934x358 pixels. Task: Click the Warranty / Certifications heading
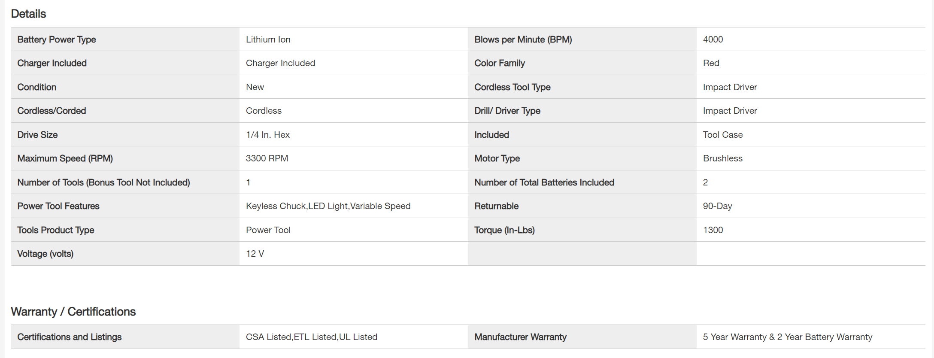[x=73, y=312]
